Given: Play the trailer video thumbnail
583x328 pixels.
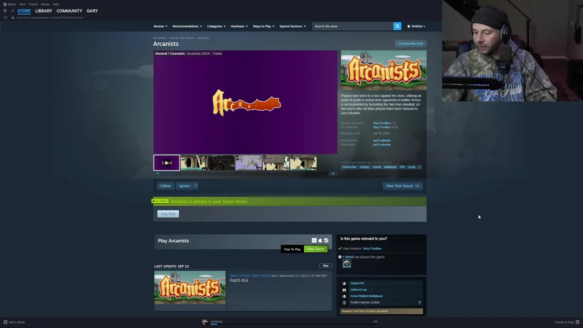Looking at the screenshot, I should tap(167, 163).
